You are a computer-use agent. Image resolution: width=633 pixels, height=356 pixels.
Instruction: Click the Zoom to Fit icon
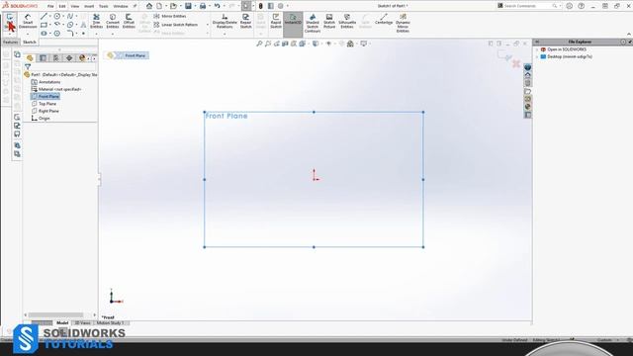pyautogui.click(x=259, y=44)
